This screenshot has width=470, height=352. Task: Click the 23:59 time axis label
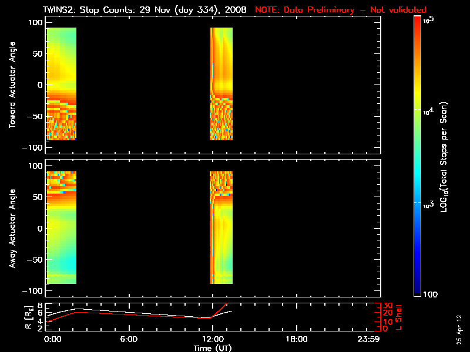(x=368, y=339)
